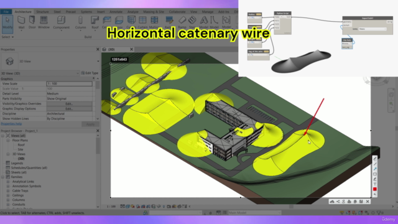The height and width of the screenshot is (224, 398).
Task: Choose the Model Group tool
Action: (226, 22)
